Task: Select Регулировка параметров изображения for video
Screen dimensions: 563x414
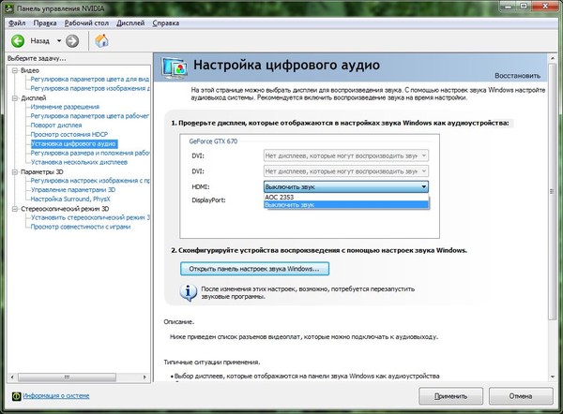Action: pyautogui.click(x=90, y=88)
